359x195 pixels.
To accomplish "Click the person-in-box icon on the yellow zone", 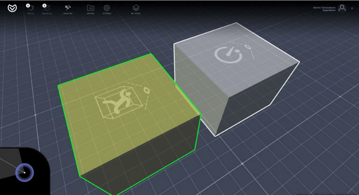I will [x=119, y=102].
